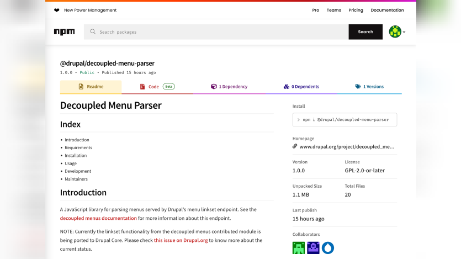The width and height of the screenshot is (461, 259).
Task: Click the Last publish 15 hours ago value
Action: click(x=308, y=219)
